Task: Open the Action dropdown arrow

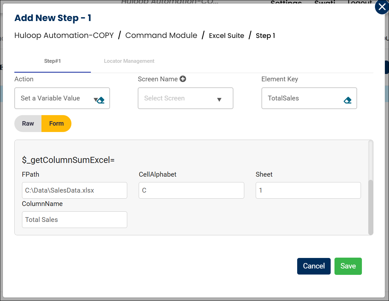Action: 95,99
